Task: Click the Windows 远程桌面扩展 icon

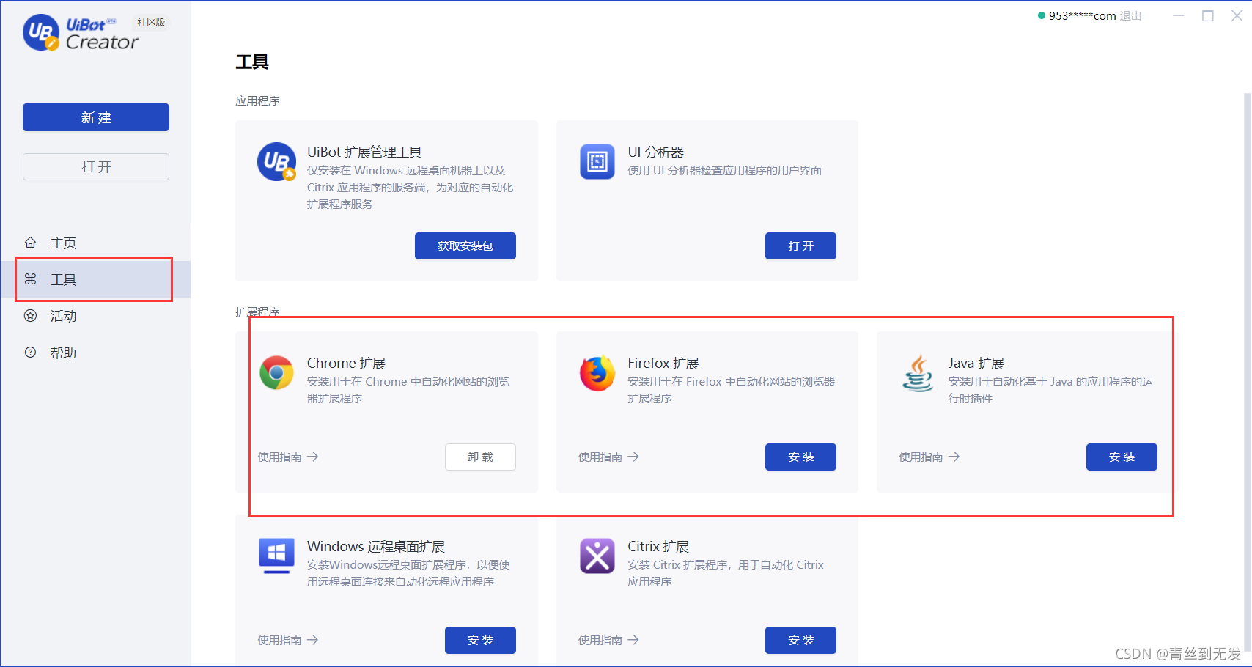Action: 276,556
